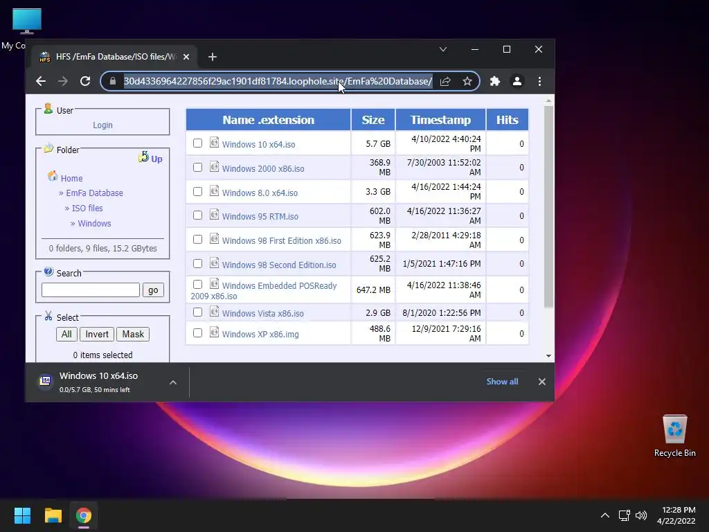Click the file icon of Windows 95 RTM.iso
The height and width of the screenshot is (532, 709).
215,215
